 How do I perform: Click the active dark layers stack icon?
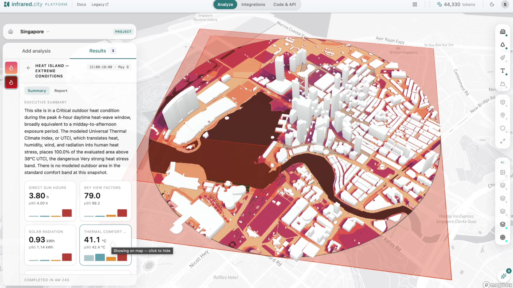(503, 224)
